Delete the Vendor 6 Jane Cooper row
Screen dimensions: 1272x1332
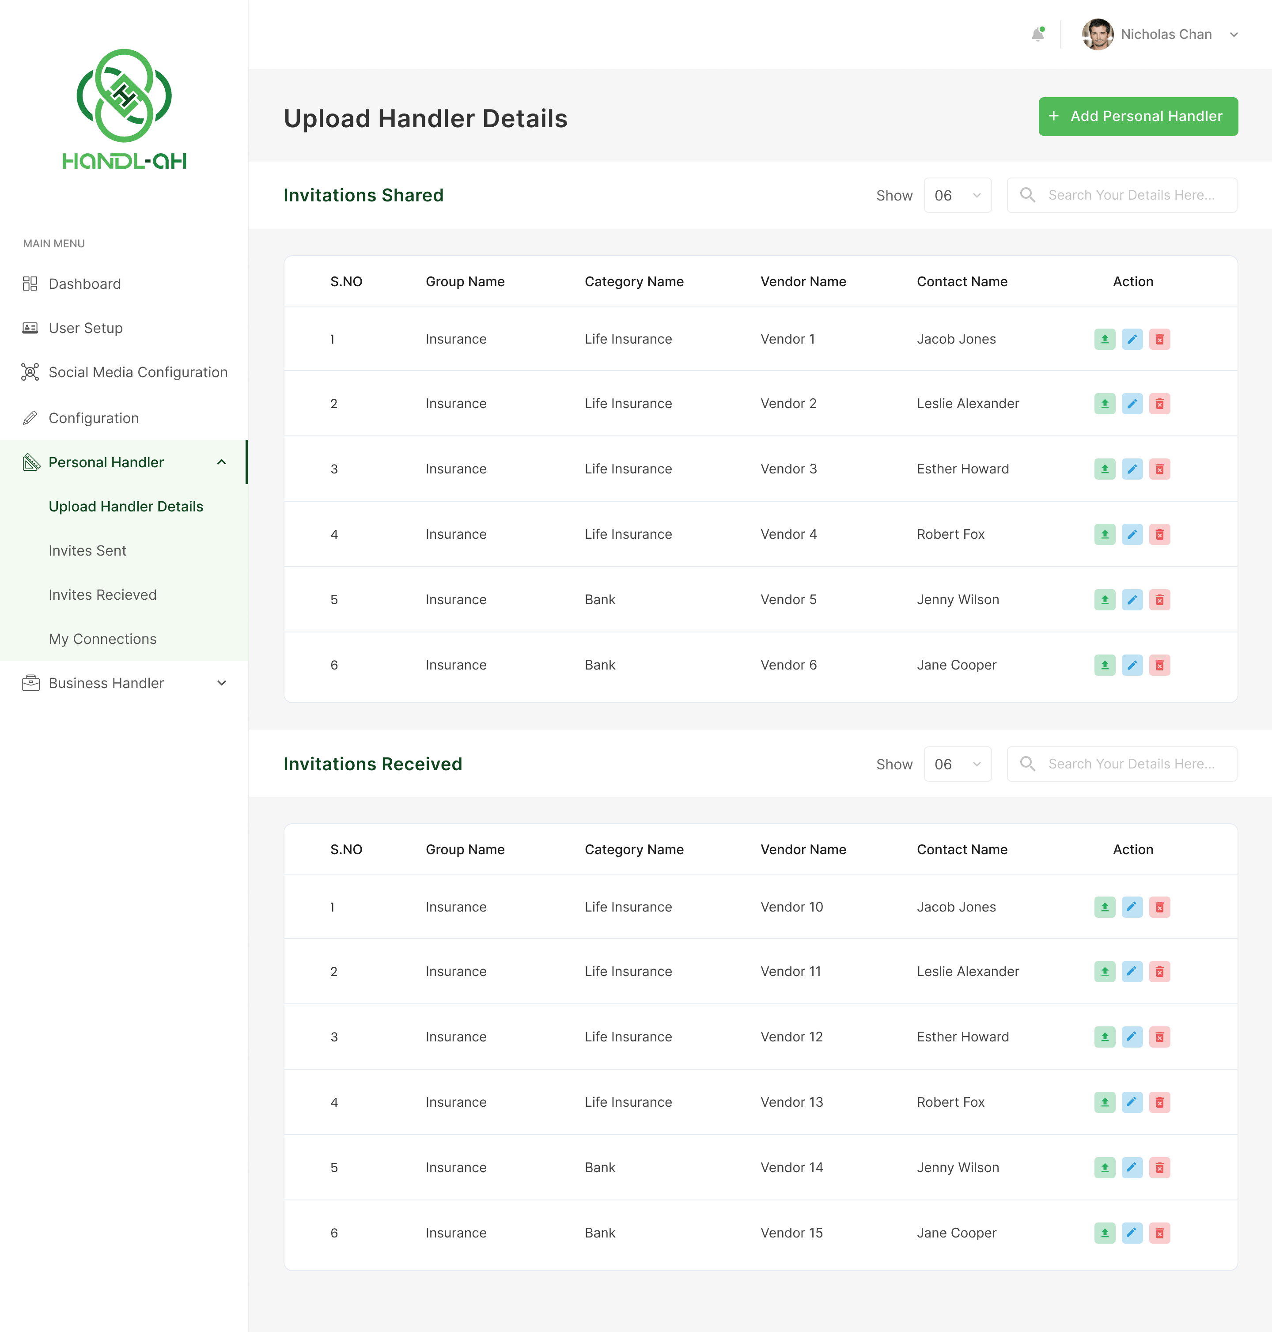coord(1159,665)
